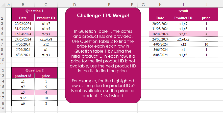Select the highlighted x3 cell in Question 2

click(x=23, y=92)
